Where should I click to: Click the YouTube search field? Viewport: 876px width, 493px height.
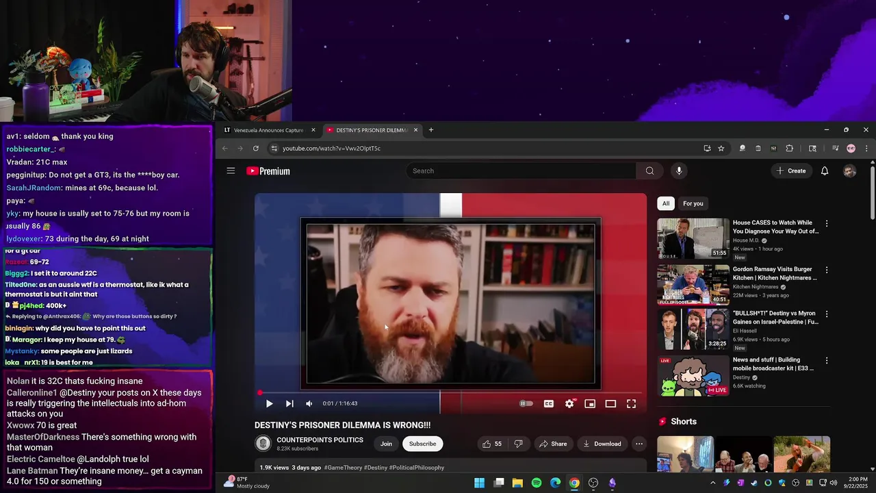point(521,171)
